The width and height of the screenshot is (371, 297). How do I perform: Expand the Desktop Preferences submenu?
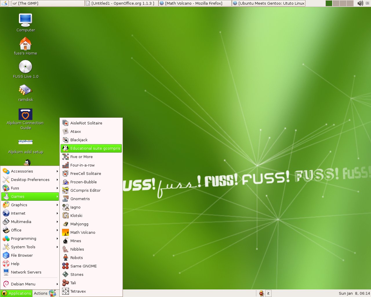pyautogui.click(x=30, y=180)
